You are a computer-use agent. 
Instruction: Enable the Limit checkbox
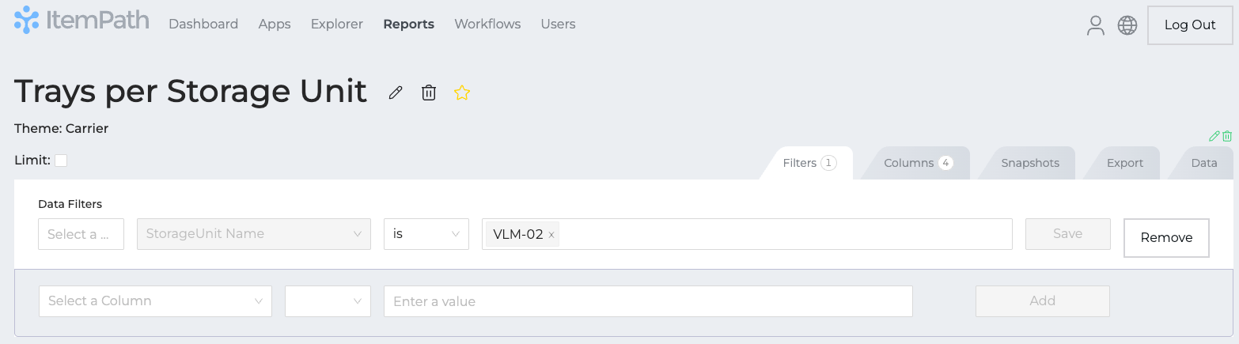[x=61, y=161]
